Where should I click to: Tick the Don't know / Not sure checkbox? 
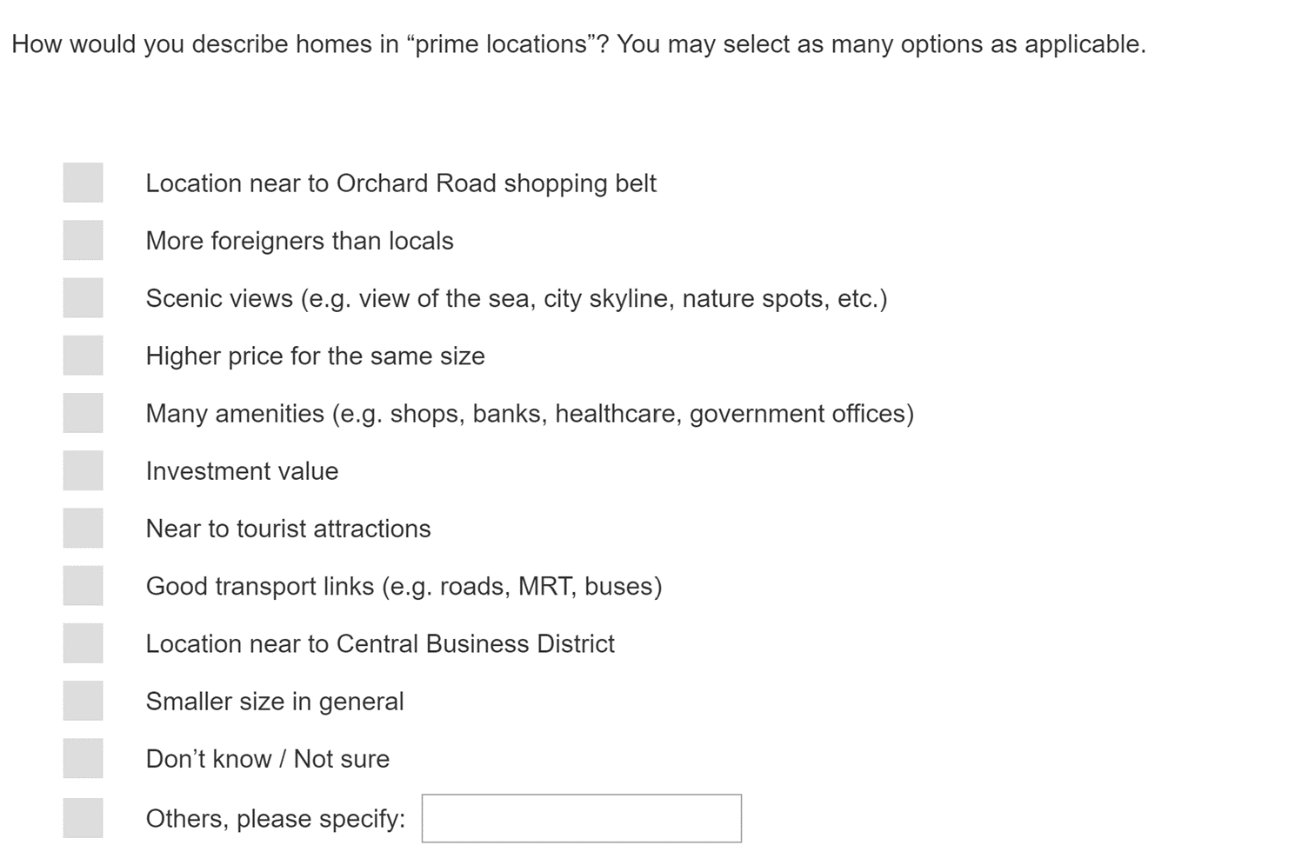(83, 758)
